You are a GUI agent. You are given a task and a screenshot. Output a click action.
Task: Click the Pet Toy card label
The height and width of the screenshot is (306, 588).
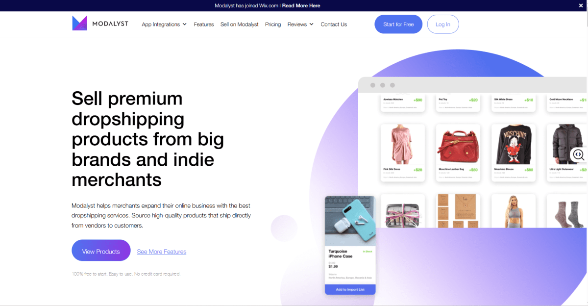pos(443,99)
